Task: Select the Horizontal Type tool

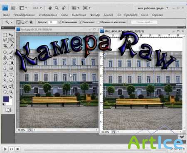Action: (11, 75)
